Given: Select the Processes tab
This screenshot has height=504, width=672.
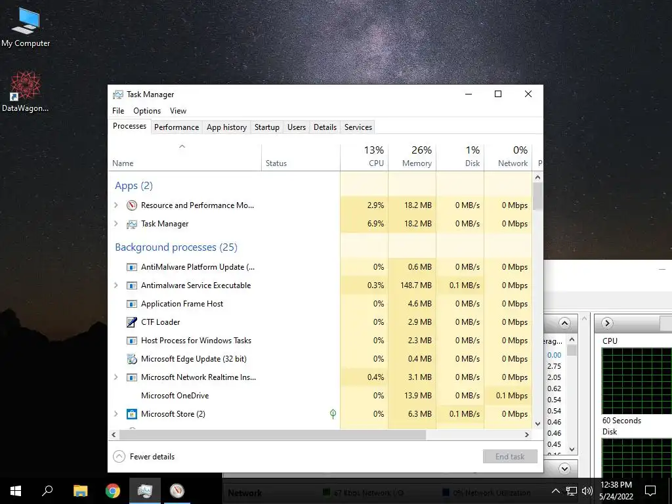Looking at the screenshot, I should click(129, 127).
